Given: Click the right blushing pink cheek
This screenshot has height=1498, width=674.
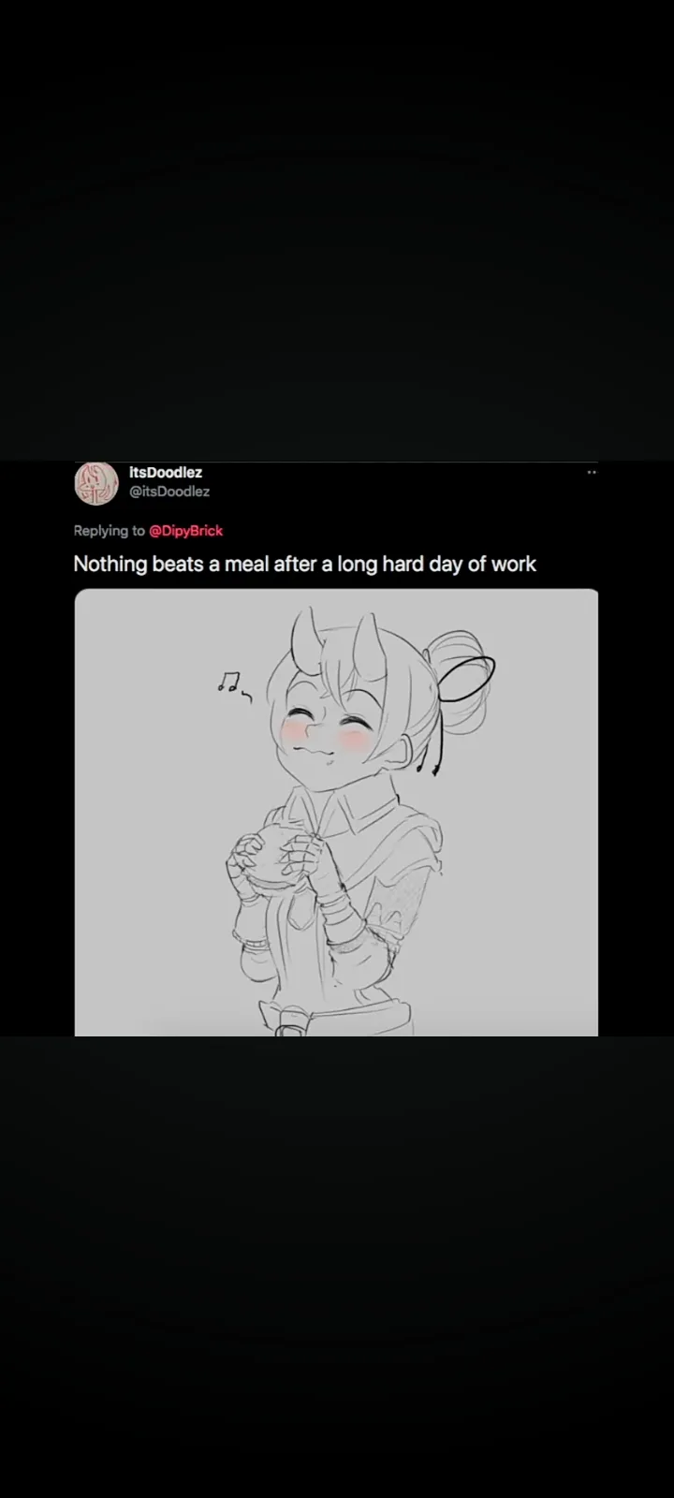Looking at the screenshot, I should pyautogui.click(x=353, y=741).
